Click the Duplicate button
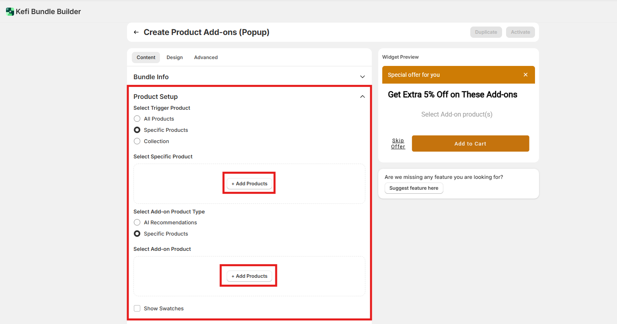Viewport: 617px width, 324px height. tap(486, 32)
